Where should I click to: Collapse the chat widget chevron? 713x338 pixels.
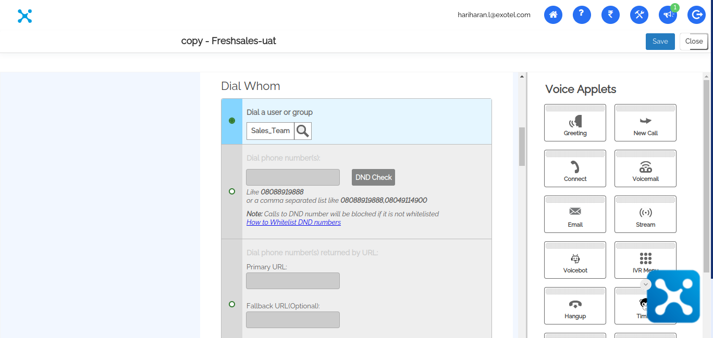tap(646, 284)
